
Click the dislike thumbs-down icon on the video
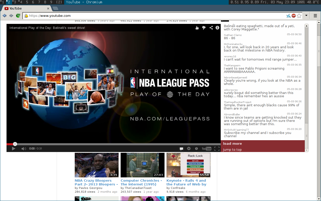[204, 28]
